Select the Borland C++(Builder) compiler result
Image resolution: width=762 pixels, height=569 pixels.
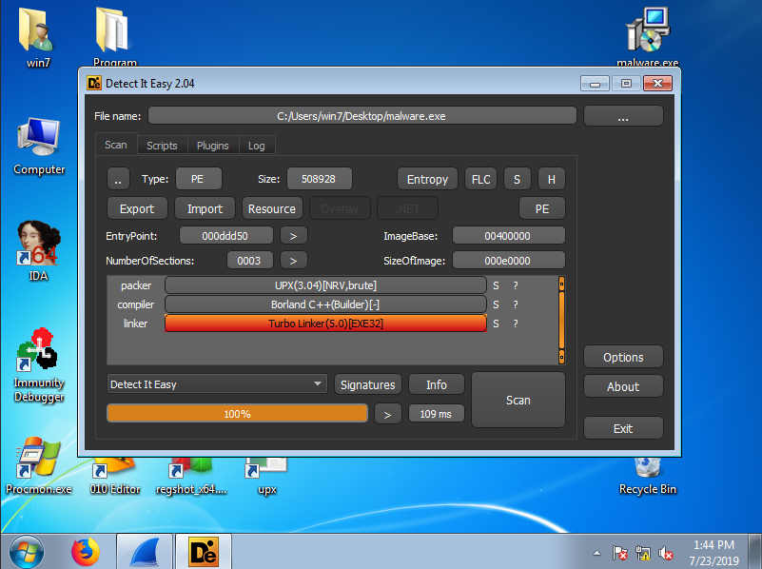pos(325,304)
